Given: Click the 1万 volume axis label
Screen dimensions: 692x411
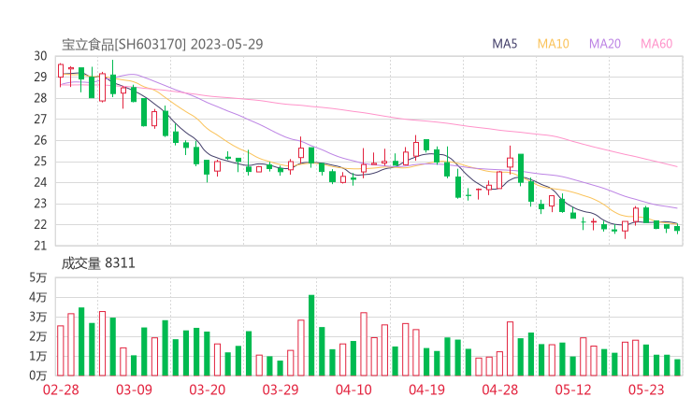Looking at the screenshot, I should [x=38, y=356].
